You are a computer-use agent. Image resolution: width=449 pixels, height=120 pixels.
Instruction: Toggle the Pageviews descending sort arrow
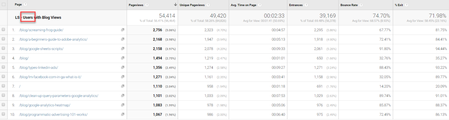[176, 5]
